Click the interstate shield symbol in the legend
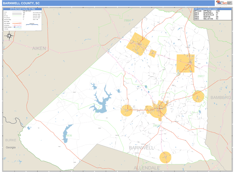The width and height of the screenshot is (235, 172). pyautogui.click(x=14, y=27)
